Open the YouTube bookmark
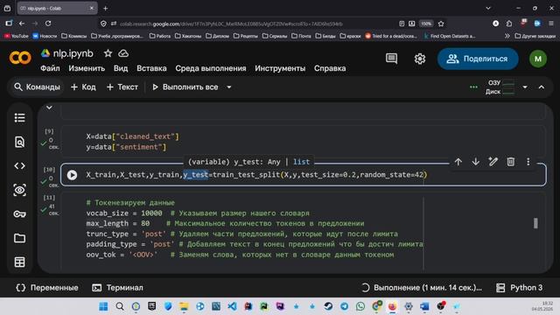This screenshot has width=560, height=315. [x=16, y=36]
